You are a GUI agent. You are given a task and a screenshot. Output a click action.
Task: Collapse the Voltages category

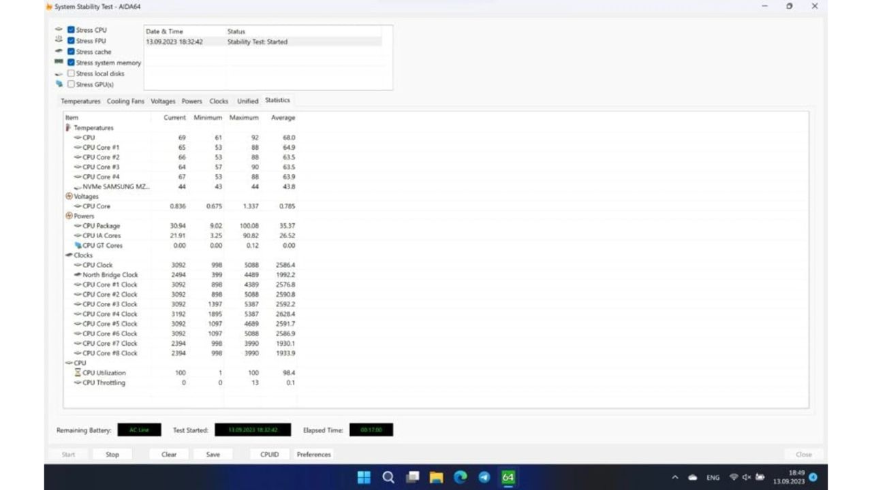click(x=69, y=196)
